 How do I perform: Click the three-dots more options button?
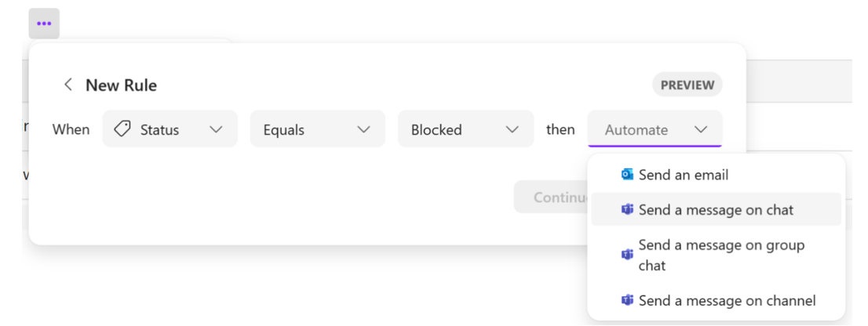coord(44,24)
